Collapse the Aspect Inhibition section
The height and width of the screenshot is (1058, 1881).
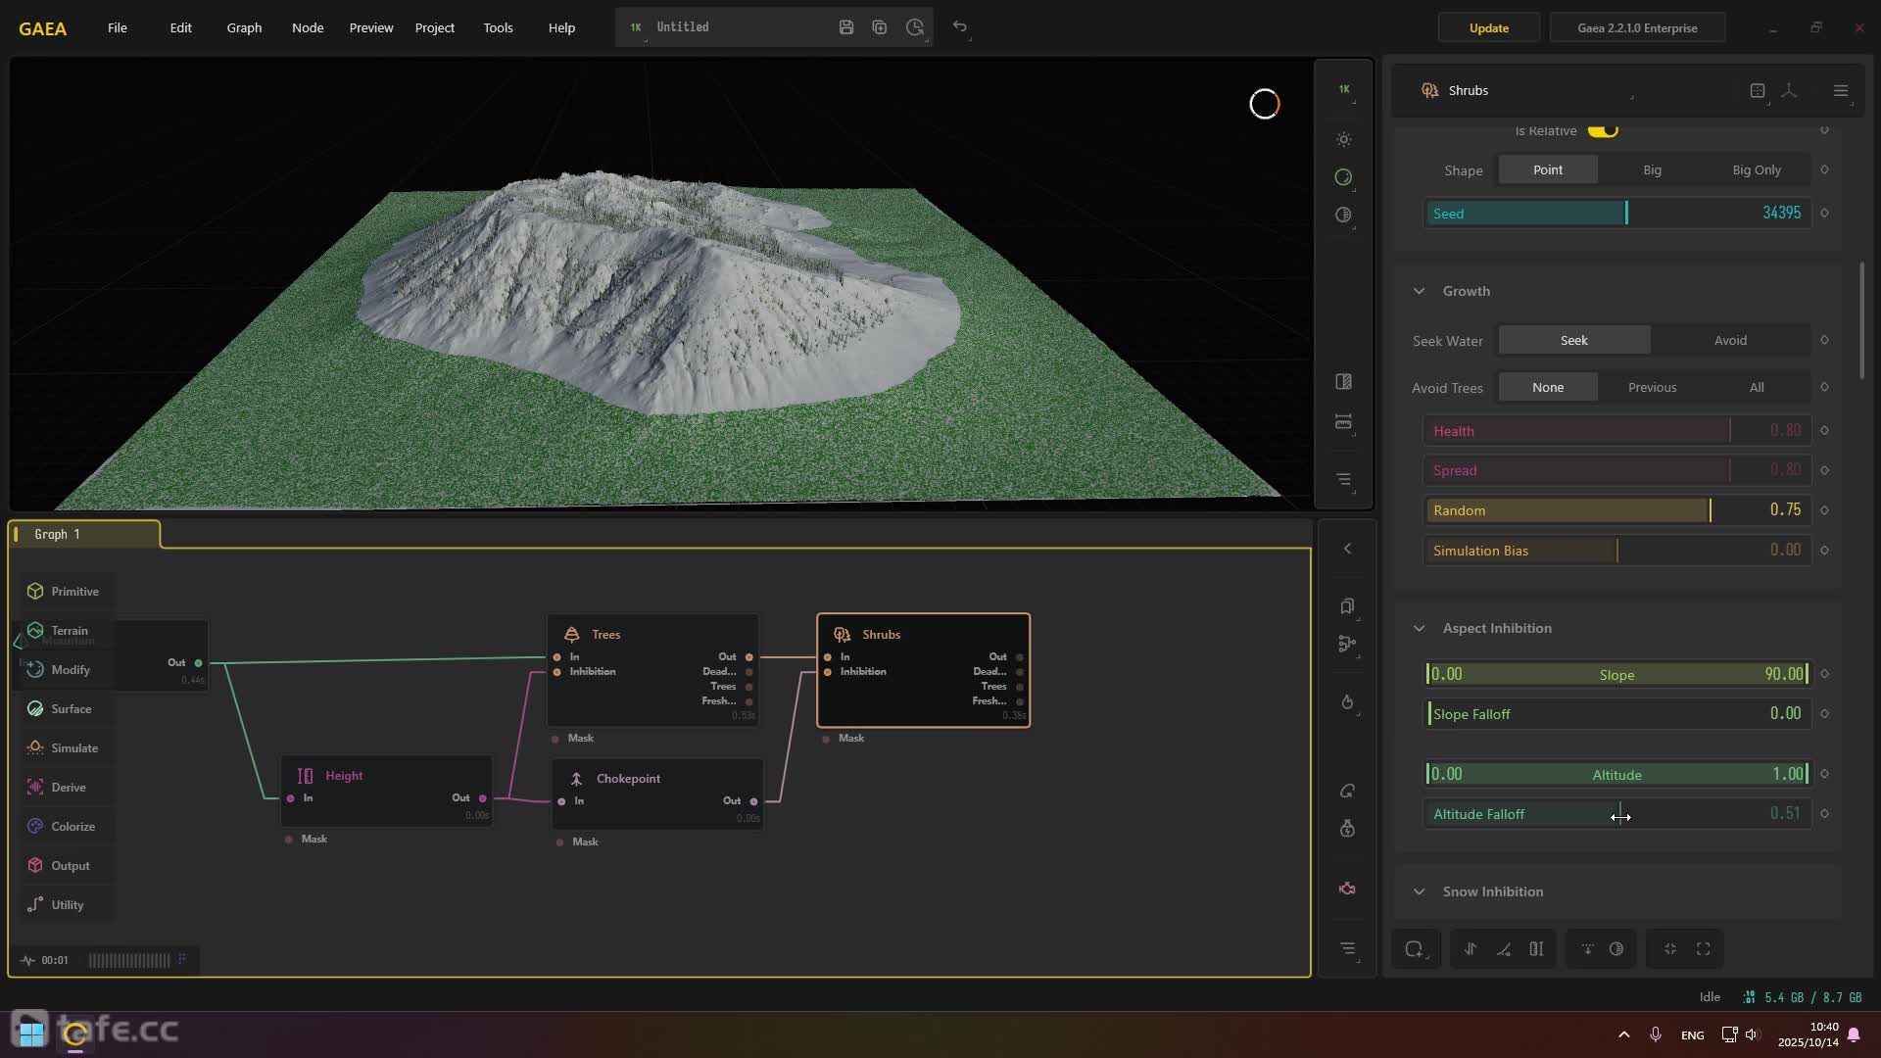point(1419,628)
